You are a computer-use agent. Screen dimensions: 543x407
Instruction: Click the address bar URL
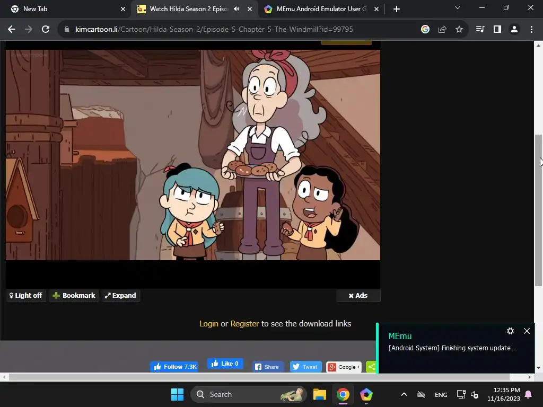click(x=214, y=30)
